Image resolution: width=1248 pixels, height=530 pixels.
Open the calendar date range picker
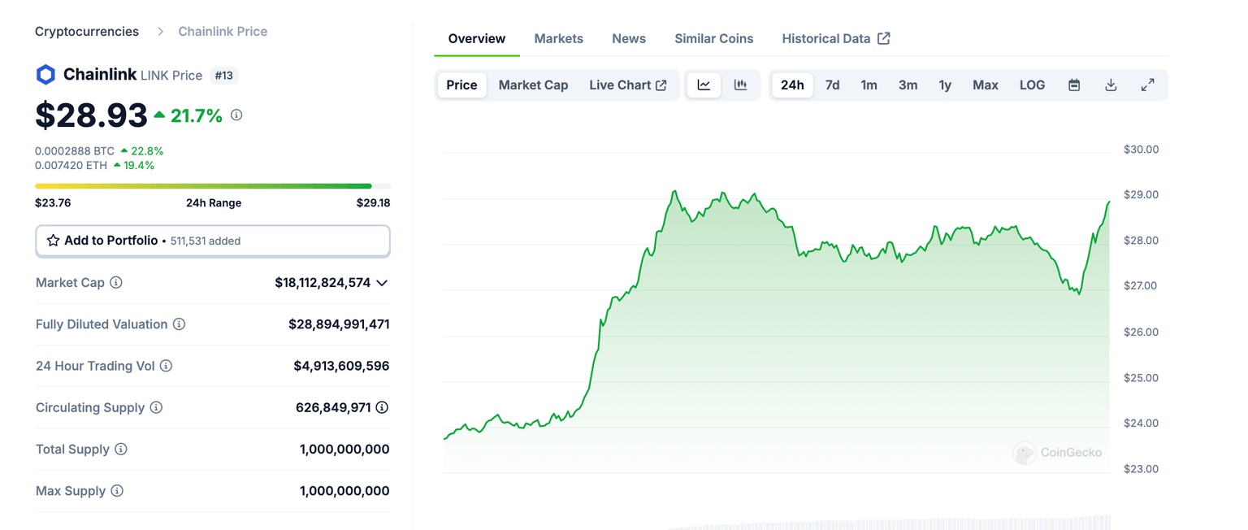pos(1073,85)
